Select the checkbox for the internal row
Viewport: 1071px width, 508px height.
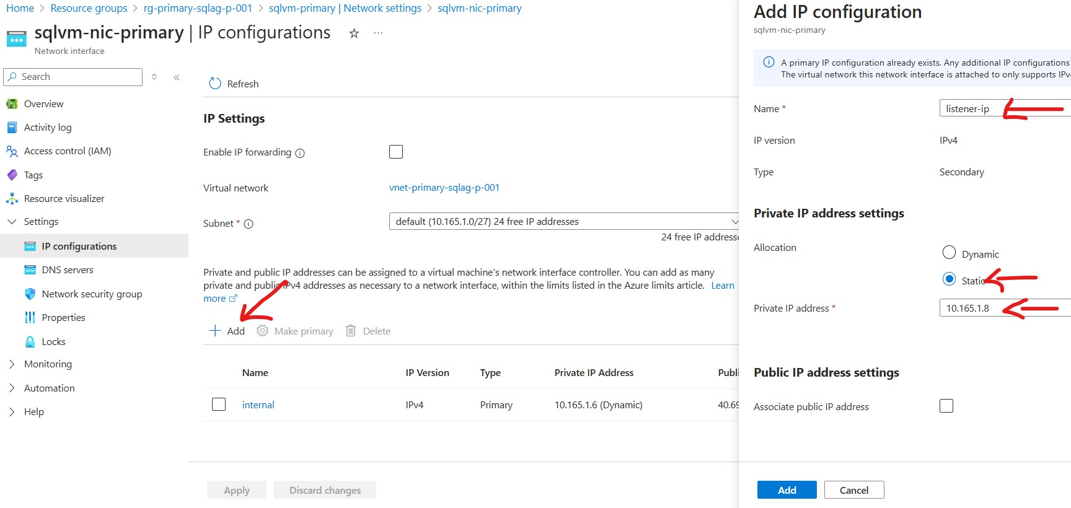point(219,405)
